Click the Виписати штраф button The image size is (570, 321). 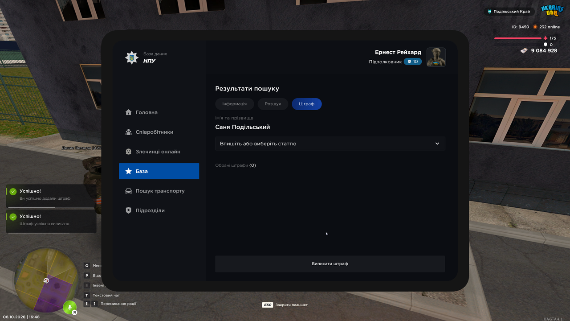(330, 264)
